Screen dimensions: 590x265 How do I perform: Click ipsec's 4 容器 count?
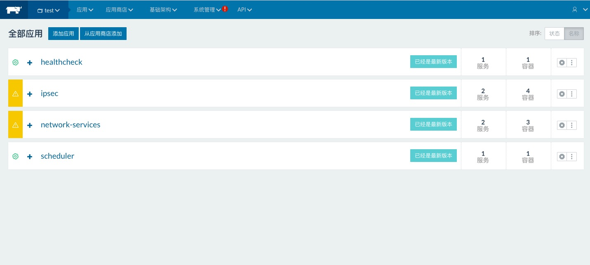point(528,94)
